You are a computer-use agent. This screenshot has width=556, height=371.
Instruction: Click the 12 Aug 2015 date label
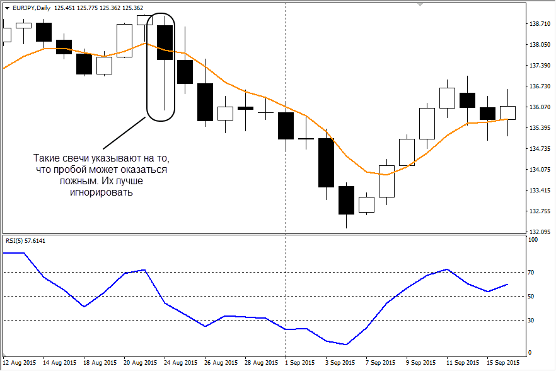20,363
